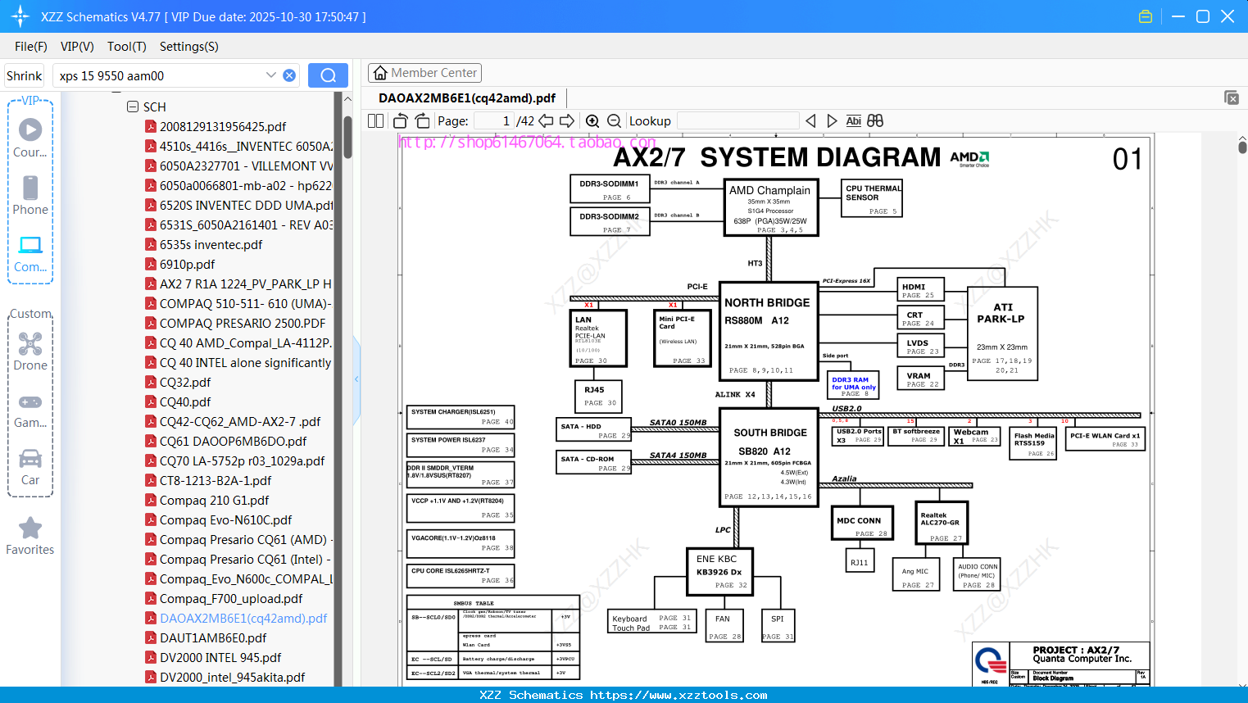Screen dimensions: 1248x703
Task: Click the document vertical scrollbar thumb
Action: pos(1242,147)
